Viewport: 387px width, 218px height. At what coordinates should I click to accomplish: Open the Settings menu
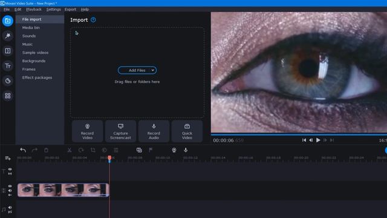pos(53,10)
